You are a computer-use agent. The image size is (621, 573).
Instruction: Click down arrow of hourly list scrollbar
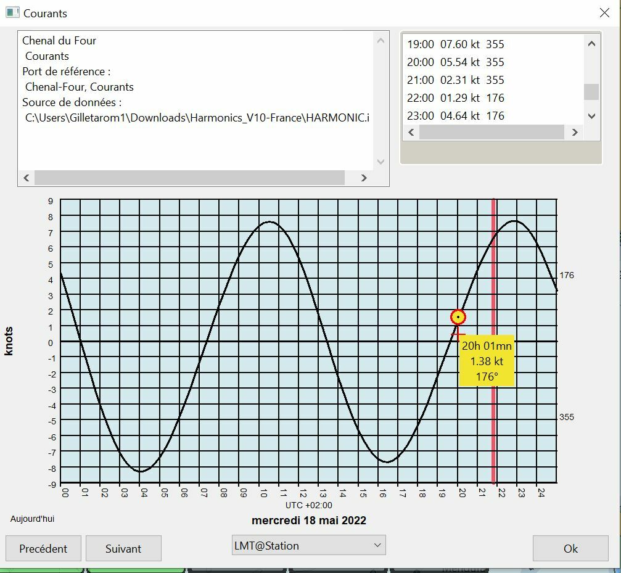tap(591, 116)
